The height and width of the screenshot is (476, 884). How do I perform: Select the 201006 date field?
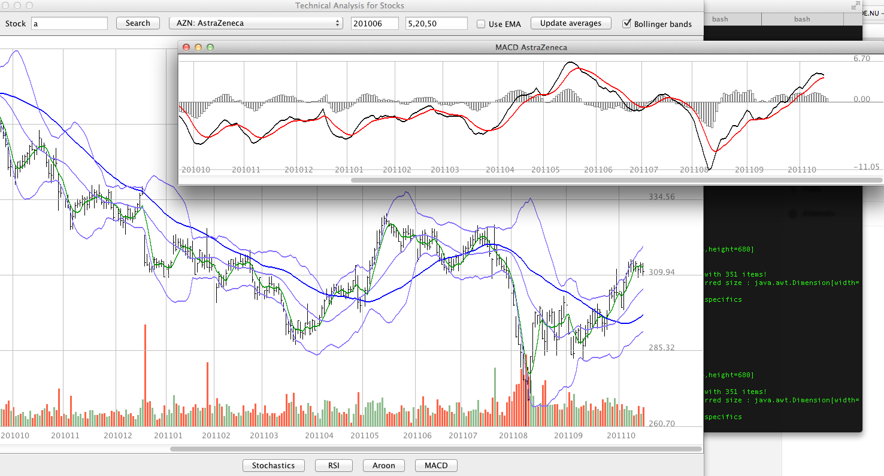pyautogui.click(x=374, y=23)
